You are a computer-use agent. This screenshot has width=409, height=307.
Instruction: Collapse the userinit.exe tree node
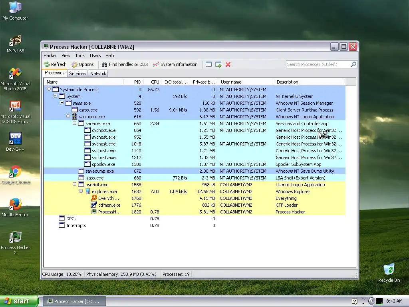point(74,184)
